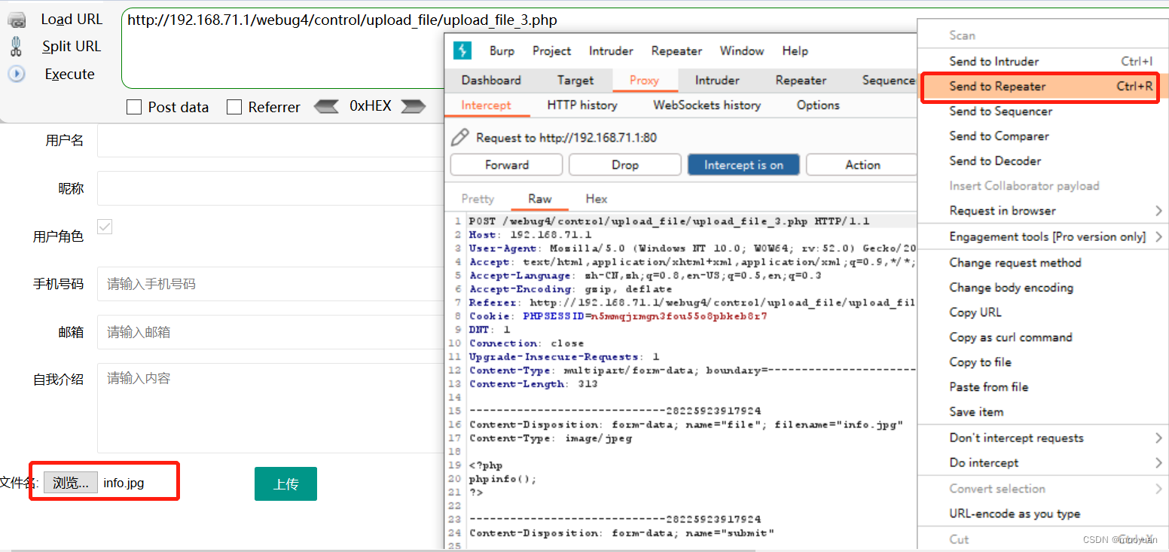Click the Split URL icon

coord(16,47)
